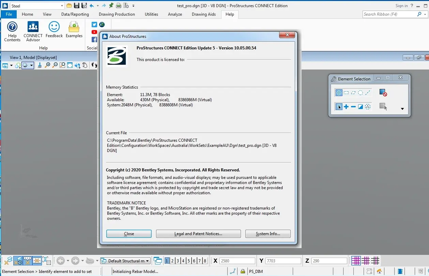The image size is (429, 276).
Task: Open the YouTube social link
Action: 94,32
